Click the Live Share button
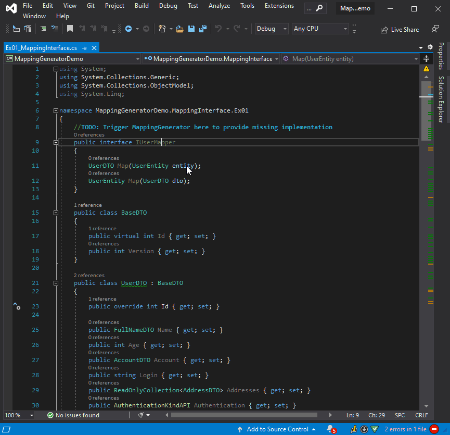450x435 pixels. click(400, 30)
